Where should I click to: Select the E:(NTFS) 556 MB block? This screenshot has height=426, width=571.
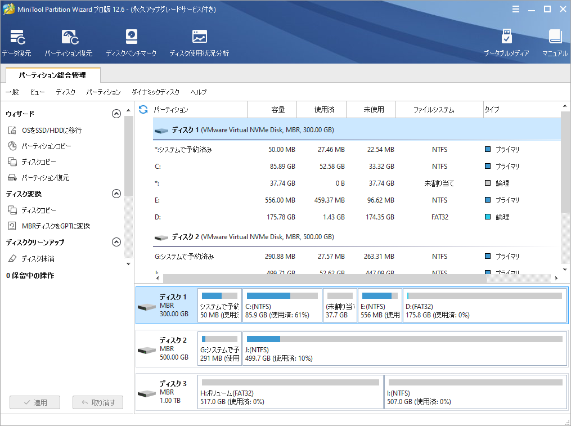tap(380, 306)
